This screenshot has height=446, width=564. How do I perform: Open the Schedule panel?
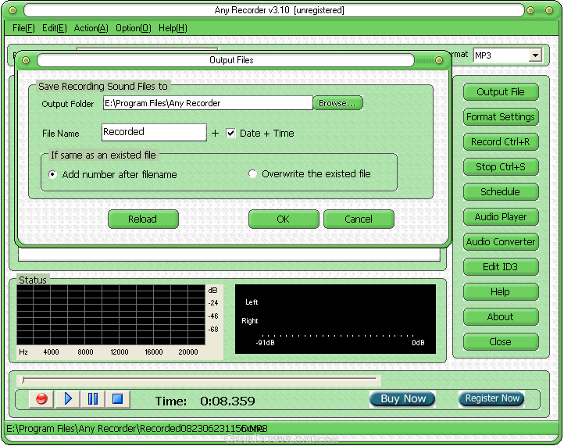coord(501,192)
